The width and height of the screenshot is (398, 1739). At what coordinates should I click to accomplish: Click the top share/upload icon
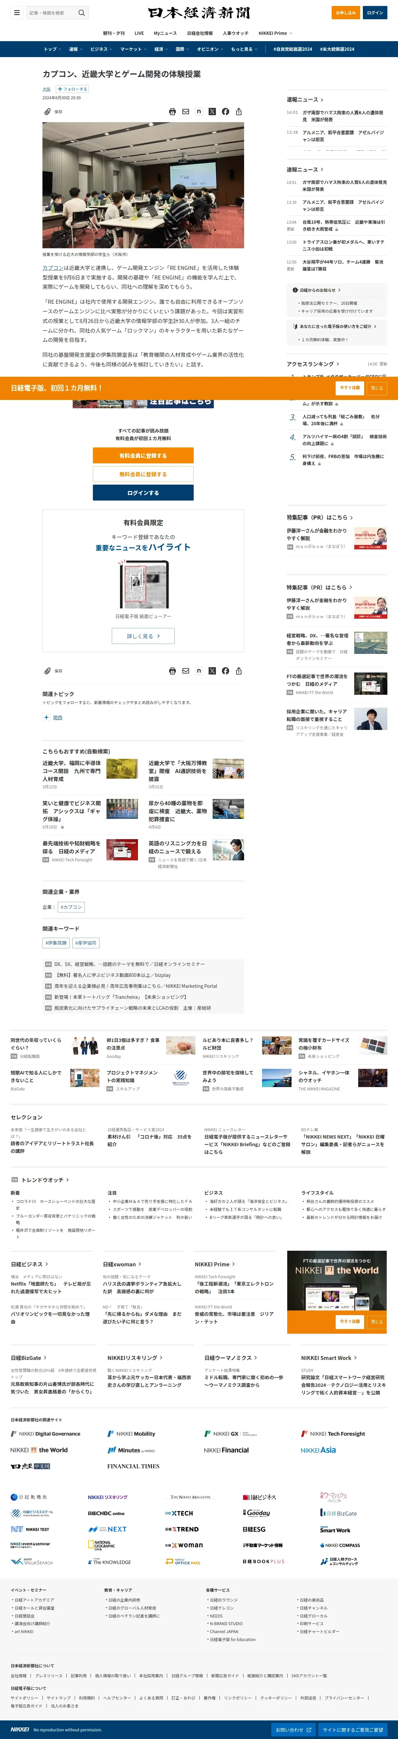(239, 112)
